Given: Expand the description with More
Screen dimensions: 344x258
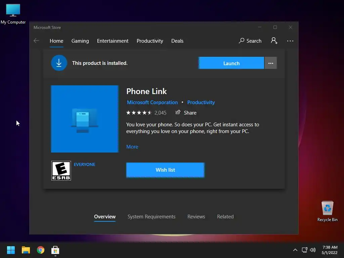Looking at the screenshot, I should coord(132,147).
